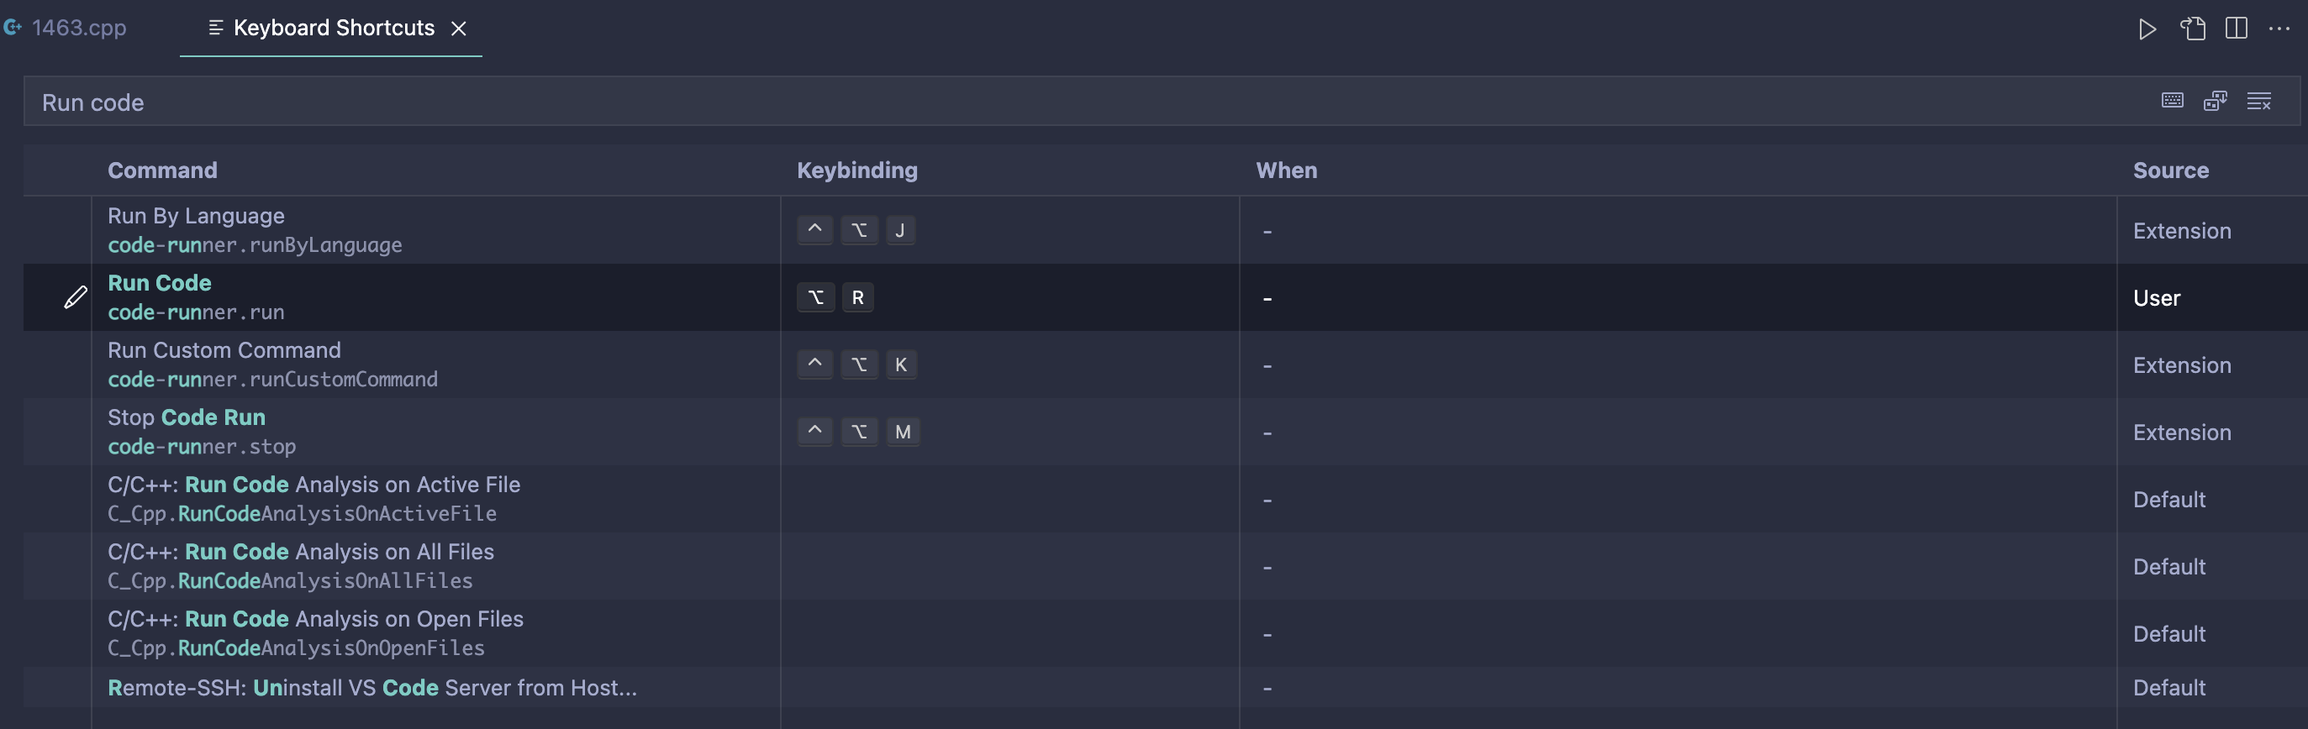This screenshot has height=729, width=2308.
Task: Toggle Record Keys keyboard icon in search
Action: 2172,100
